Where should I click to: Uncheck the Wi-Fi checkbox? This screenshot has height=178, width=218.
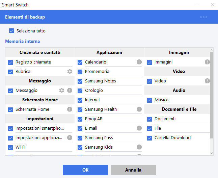point(10,148)
